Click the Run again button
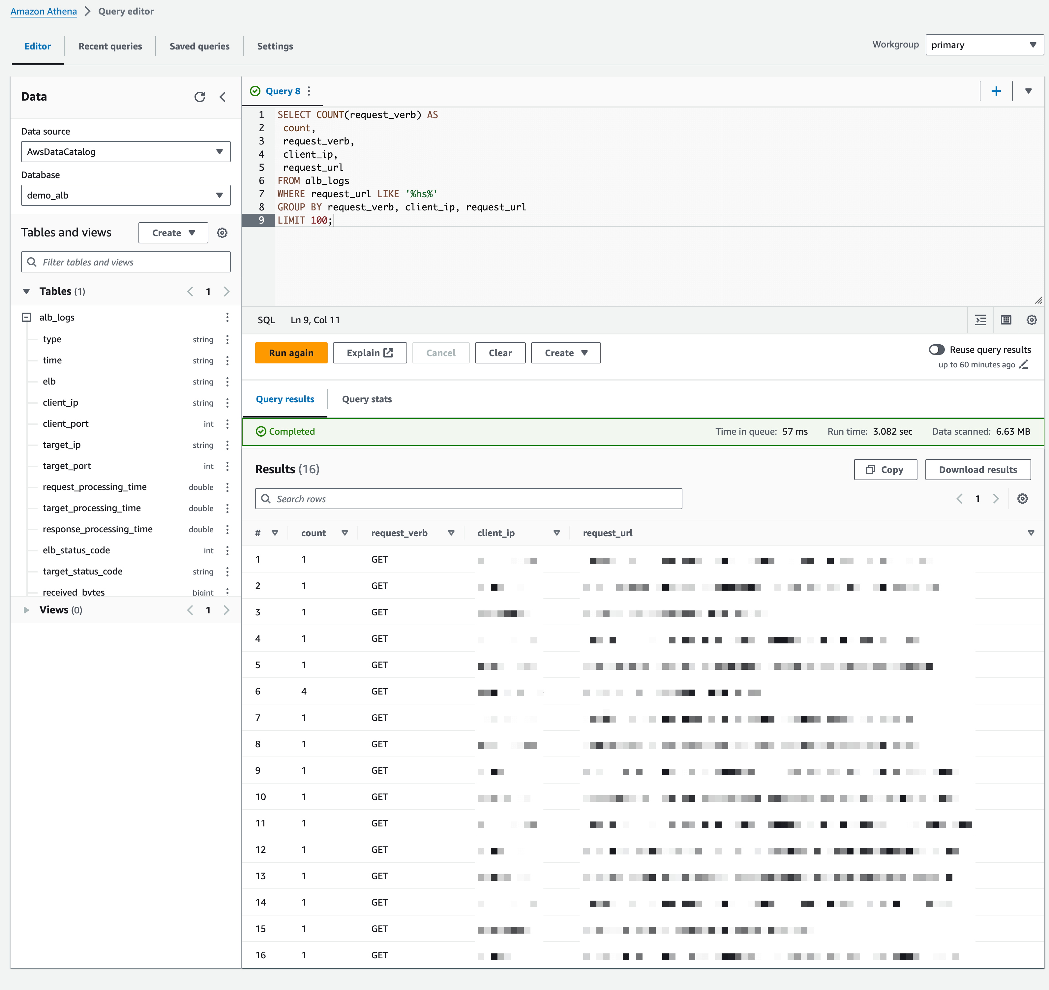This screenshot has width=1049, height=990. coord(291,353)
